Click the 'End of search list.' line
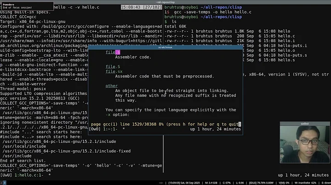Screen dimensions: 331x185 pos(23,161)
